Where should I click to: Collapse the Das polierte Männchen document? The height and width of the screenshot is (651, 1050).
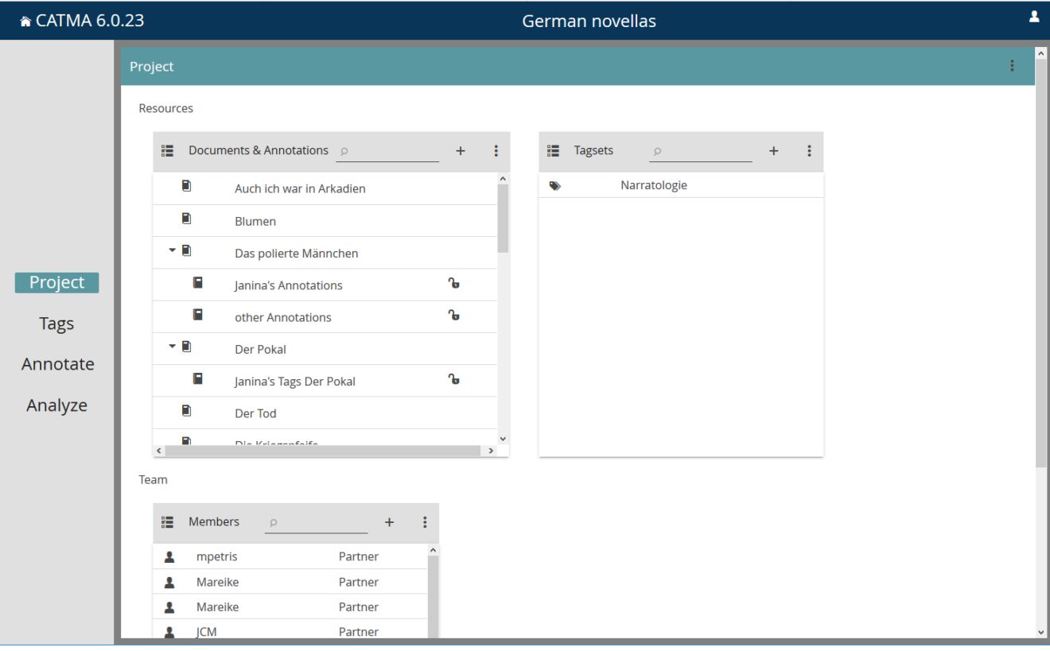tap(172, 250)
